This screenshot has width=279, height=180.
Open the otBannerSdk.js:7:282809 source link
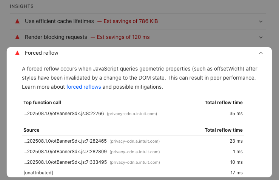(x=65, y=152)
